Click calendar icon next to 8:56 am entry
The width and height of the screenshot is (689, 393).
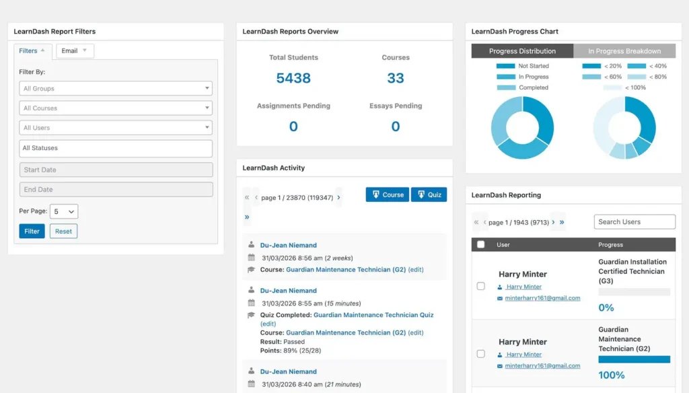[x=252, y=257]
